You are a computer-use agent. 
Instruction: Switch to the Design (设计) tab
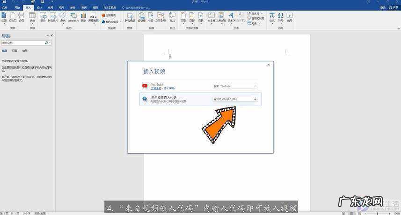[x=39, y=7]
